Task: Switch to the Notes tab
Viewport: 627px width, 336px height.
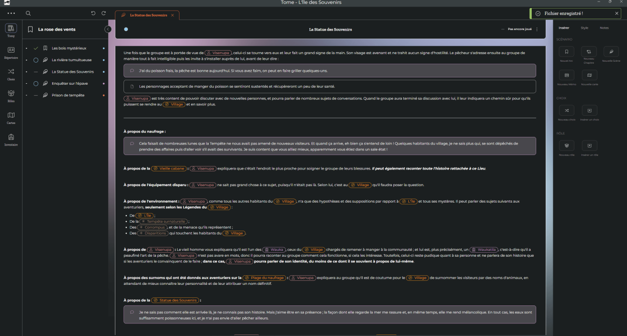Action: click(604, 28)
